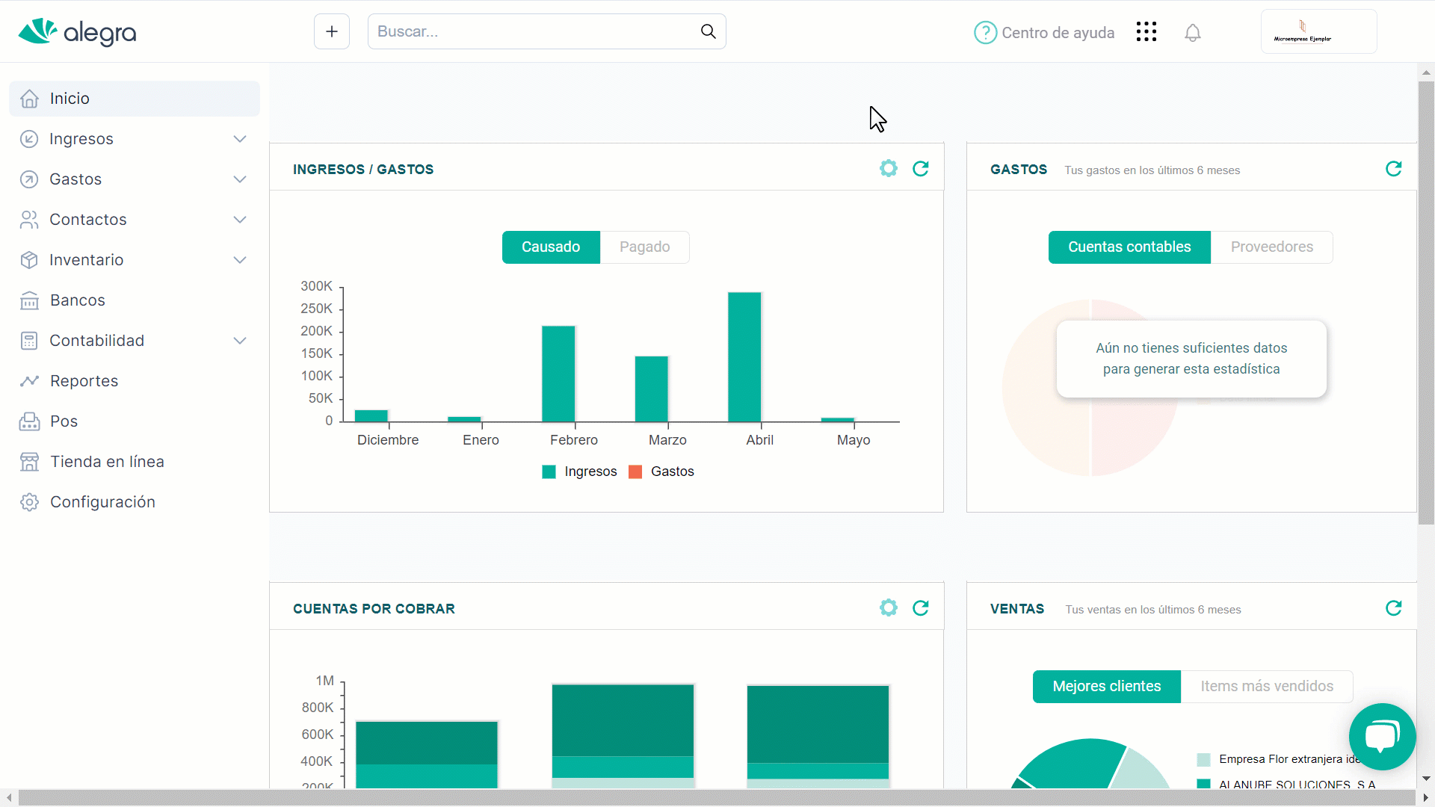1435x807 pixels.
Task: Select Mejores clientes in Ventas panel
Action: [1107, 687]
